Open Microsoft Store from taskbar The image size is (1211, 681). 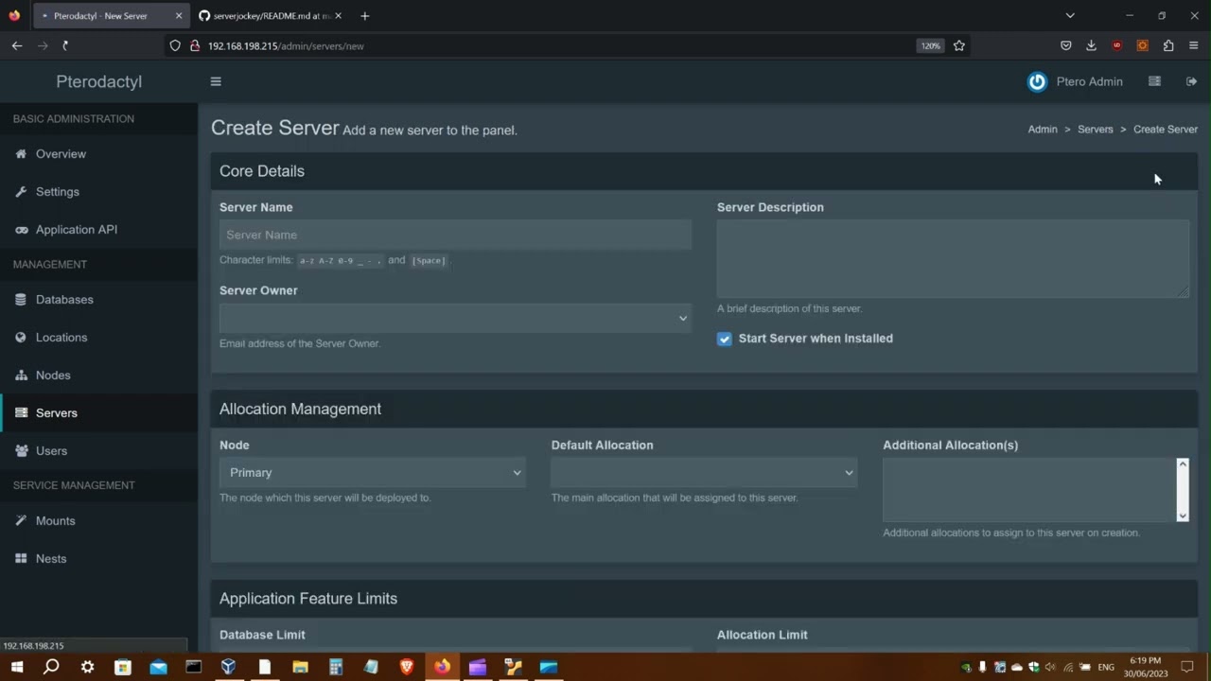122,667
